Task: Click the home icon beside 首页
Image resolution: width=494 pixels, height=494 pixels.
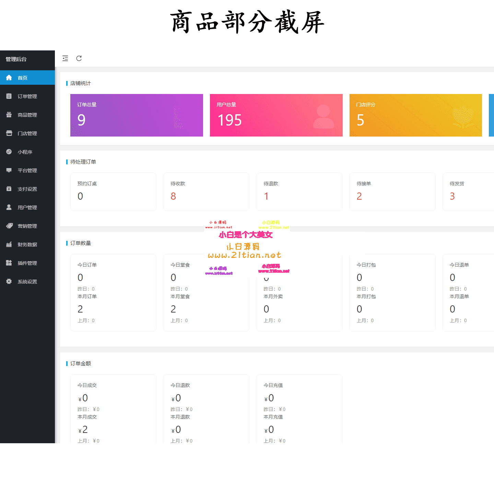Action: click(9, 78)
